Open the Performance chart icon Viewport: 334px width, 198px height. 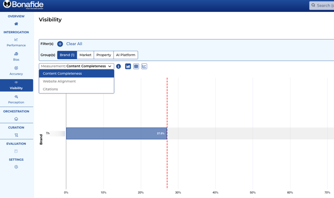(16, 40)
